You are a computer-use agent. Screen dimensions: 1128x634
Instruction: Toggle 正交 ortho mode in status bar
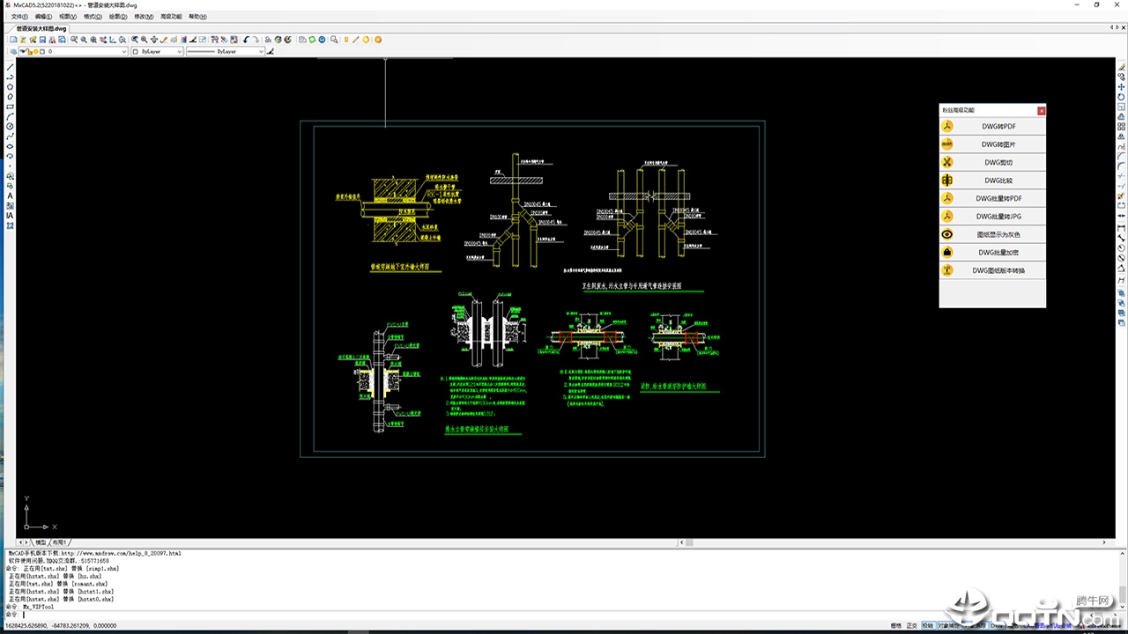point(912,626)
